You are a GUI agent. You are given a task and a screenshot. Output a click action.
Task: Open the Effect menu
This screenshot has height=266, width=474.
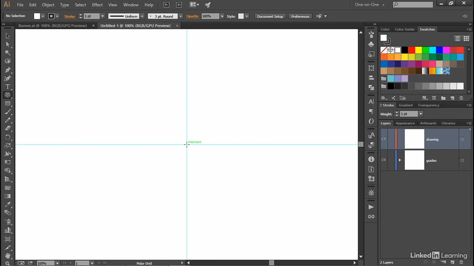click(97, 5)
